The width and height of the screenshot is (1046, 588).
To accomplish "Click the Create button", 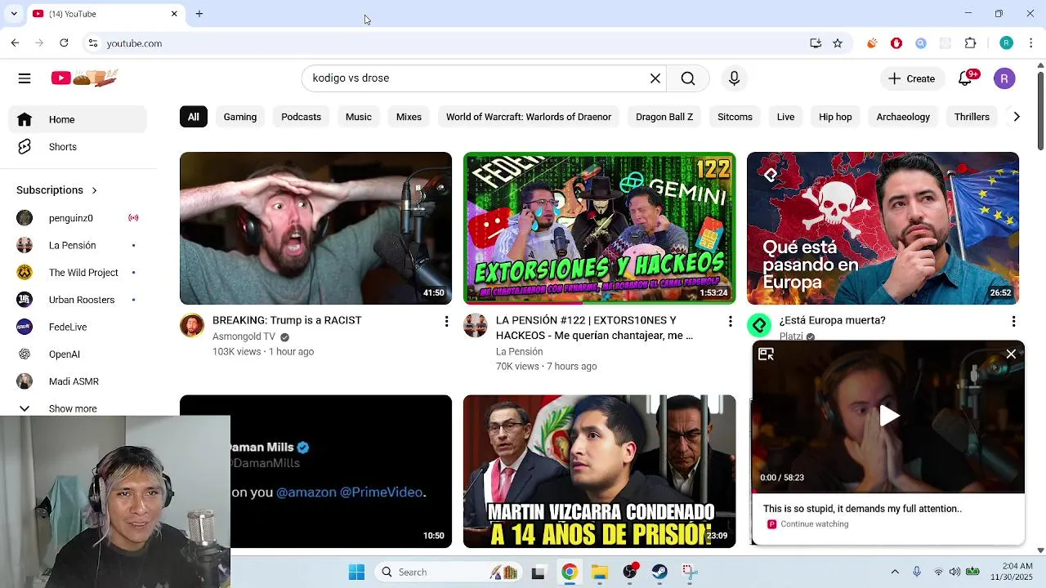I will point(912,78).
